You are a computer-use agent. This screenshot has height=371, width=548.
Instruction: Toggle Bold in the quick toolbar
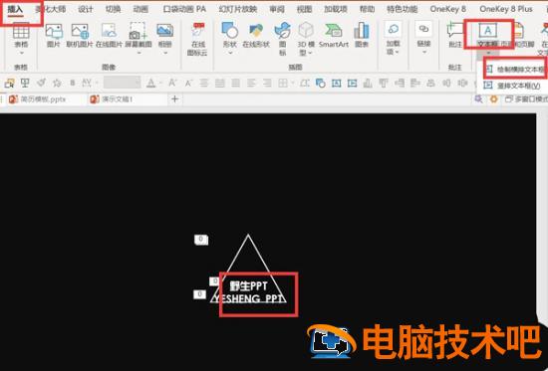pos(73,84)
